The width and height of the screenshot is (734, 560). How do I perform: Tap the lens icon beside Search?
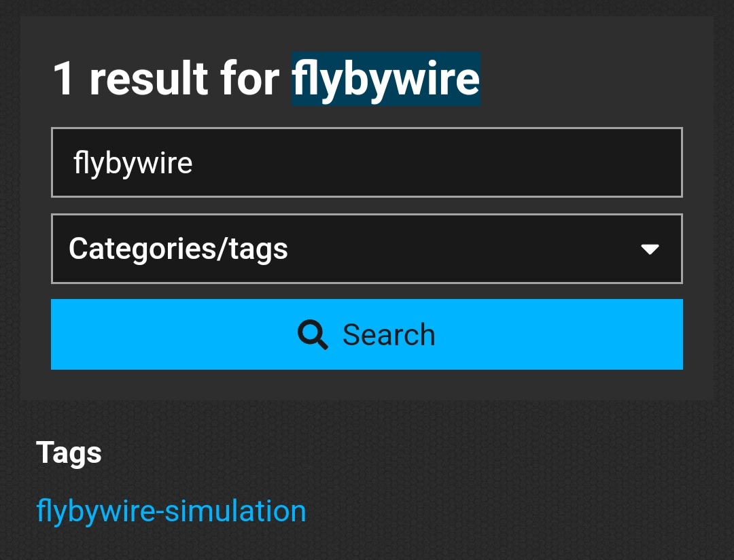coord(313,335)
